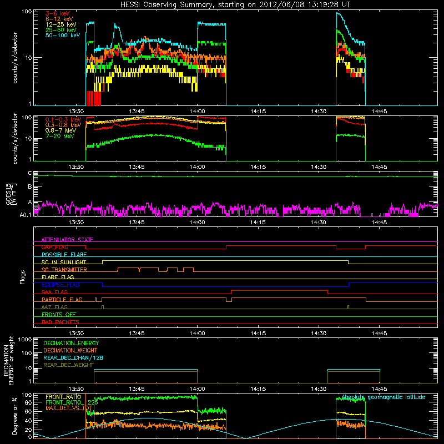Click the 3-6 keV legend label

coord(58,13)
